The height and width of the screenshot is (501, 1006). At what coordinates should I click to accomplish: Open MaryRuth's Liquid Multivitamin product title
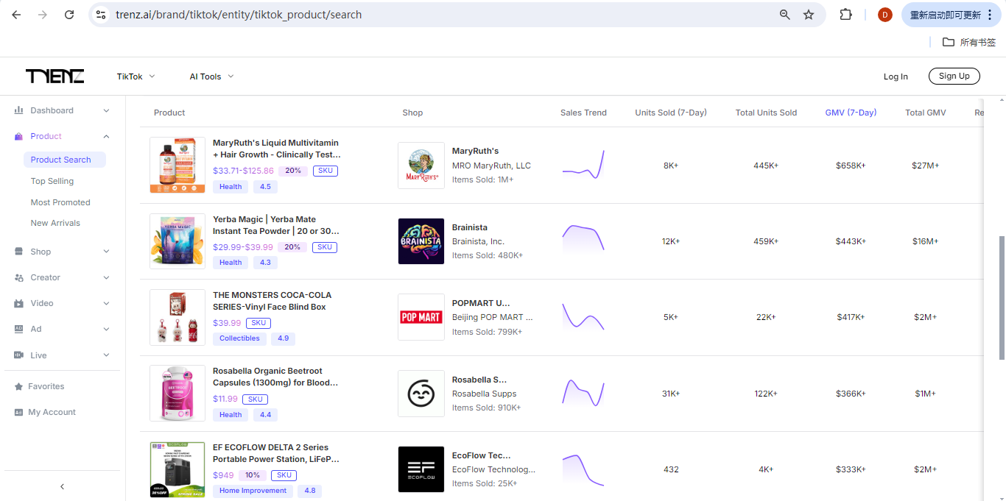277,149
